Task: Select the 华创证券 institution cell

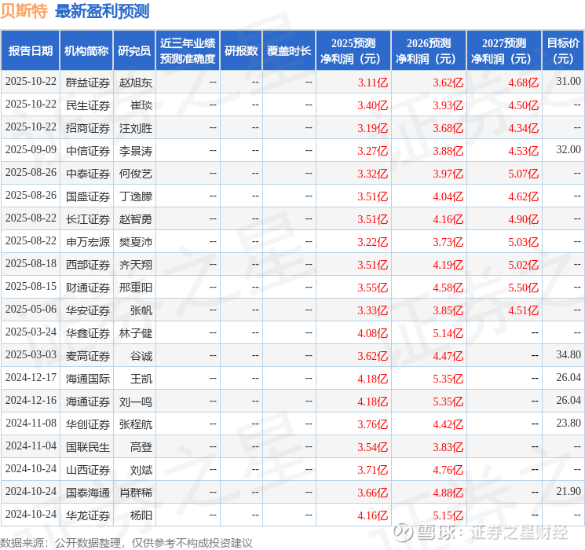Action: [88, 424]
